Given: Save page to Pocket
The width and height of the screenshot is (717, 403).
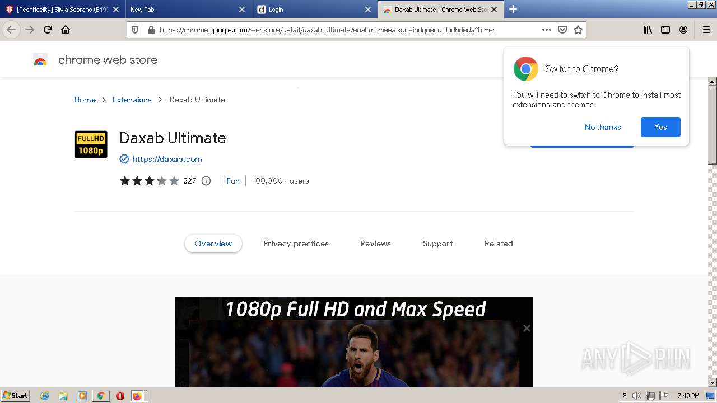Looking at the screenshot, I should tap(562, 30).
